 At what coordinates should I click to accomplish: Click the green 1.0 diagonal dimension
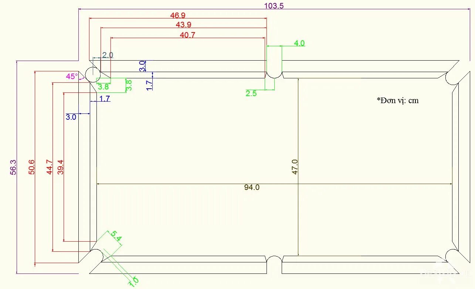coord(133,282)
